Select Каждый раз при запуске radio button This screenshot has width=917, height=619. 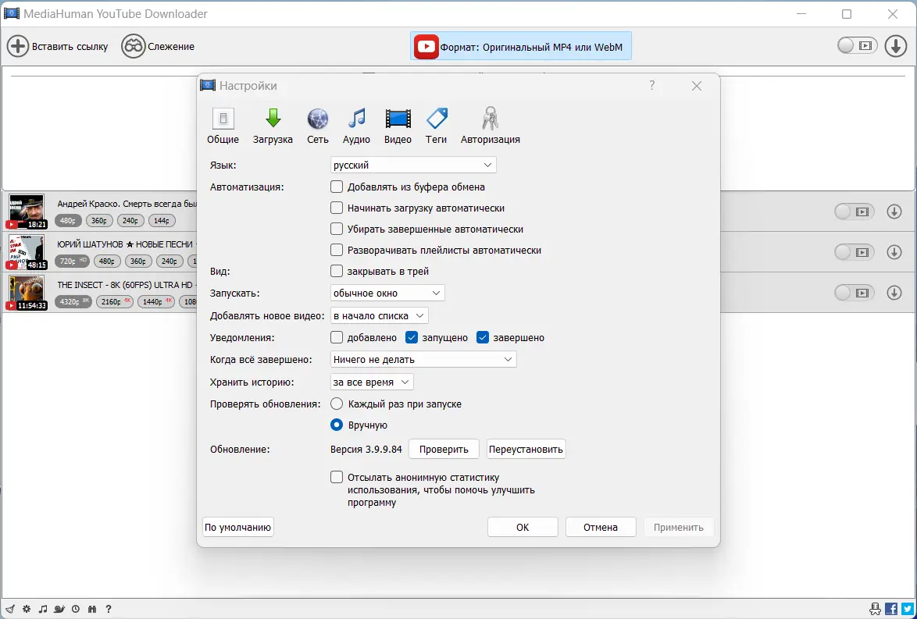click(x=337, y=404)
